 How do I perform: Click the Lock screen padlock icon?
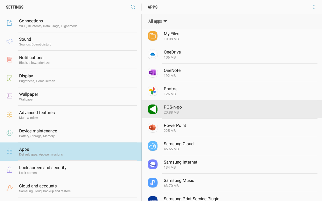point(10,170)
